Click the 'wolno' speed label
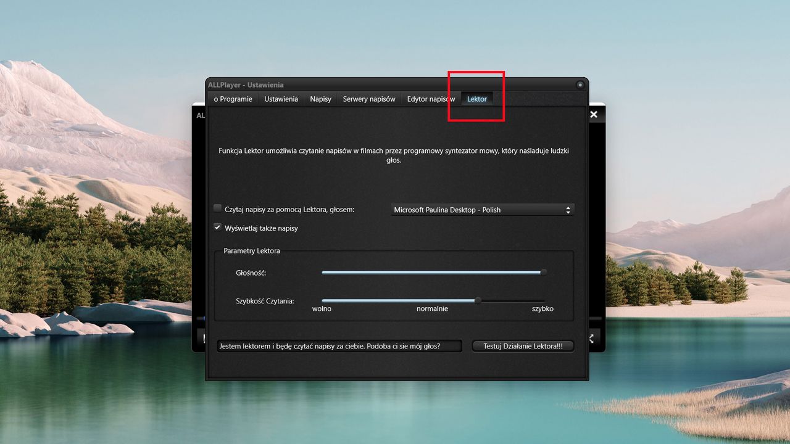Viewport: 790px width, 444px height. click(322, 308)
